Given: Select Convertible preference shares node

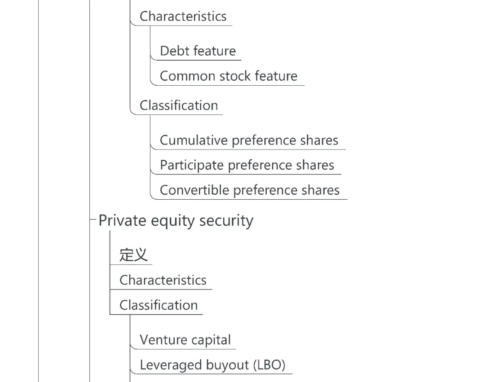Looking at the screenshot, I should [x=249, y=190].
